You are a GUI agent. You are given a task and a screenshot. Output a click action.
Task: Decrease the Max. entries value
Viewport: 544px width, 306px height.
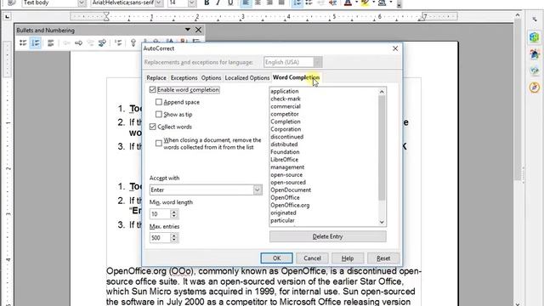(174, 240)
